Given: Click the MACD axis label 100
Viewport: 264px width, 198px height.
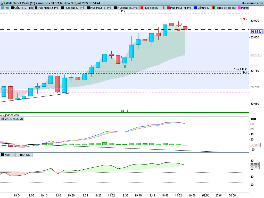Looking at the screenshot, I should click(x=253, y=119).
